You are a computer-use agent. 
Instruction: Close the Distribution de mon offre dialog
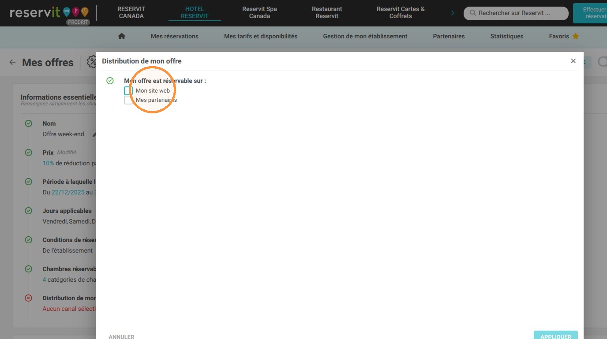(573, 61)
